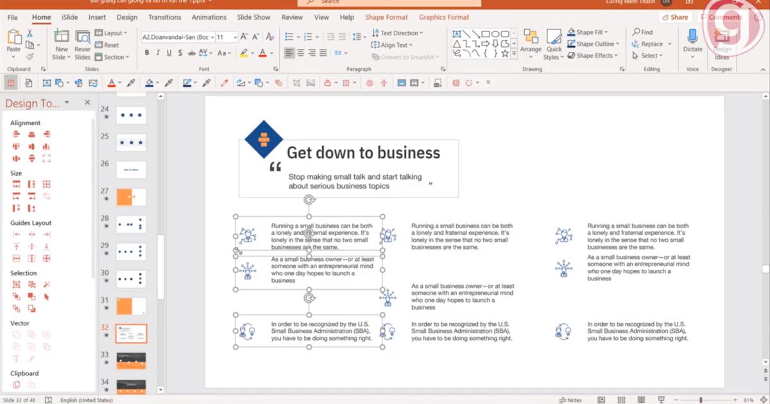
Task: Click the zoom slider in the status bar
Action: tap(701, 400)
